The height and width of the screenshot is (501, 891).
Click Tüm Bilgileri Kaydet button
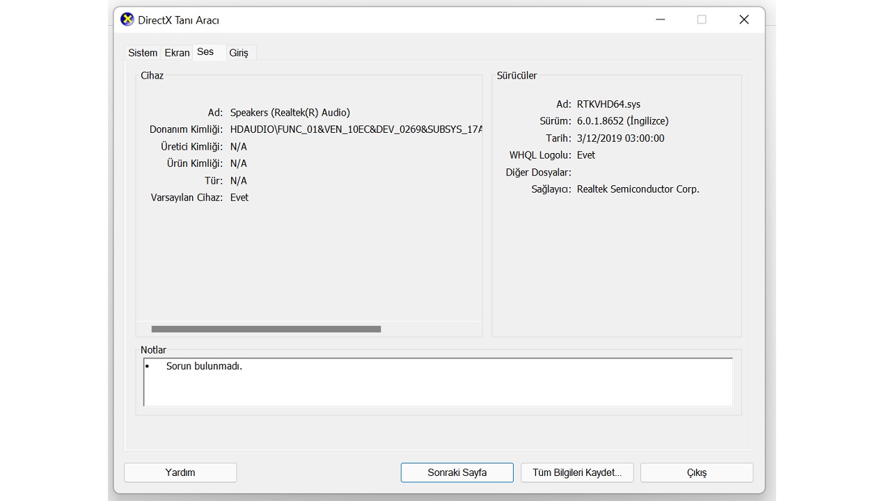pos(577,472)
